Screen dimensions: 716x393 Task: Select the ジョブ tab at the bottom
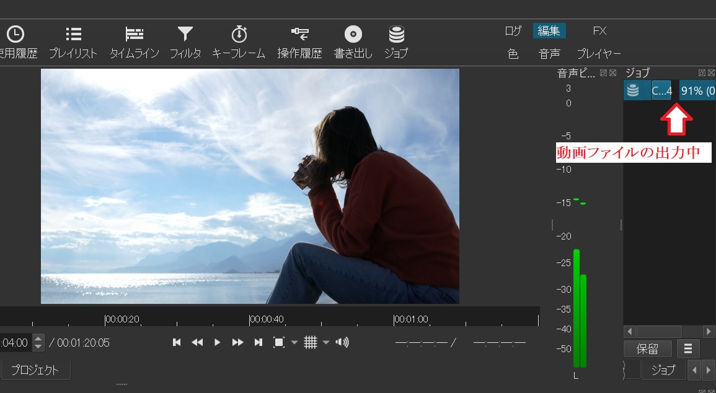663,369
